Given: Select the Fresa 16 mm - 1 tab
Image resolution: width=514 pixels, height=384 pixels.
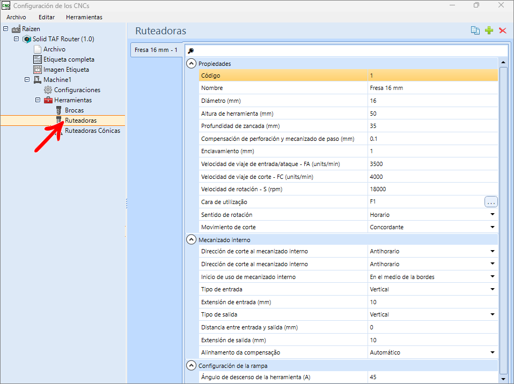Looking at the screenshot, I should 156,50.
